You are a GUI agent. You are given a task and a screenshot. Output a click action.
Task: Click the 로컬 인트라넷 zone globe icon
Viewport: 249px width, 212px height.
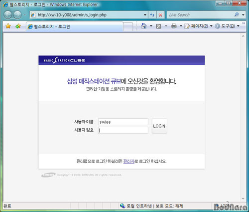[123, 206]
